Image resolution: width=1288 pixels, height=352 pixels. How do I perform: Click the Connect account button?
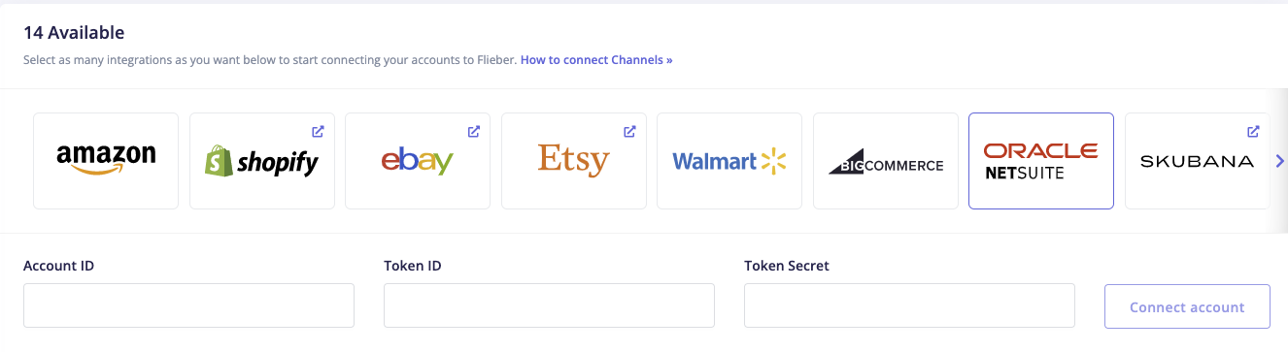[1187, 306]
